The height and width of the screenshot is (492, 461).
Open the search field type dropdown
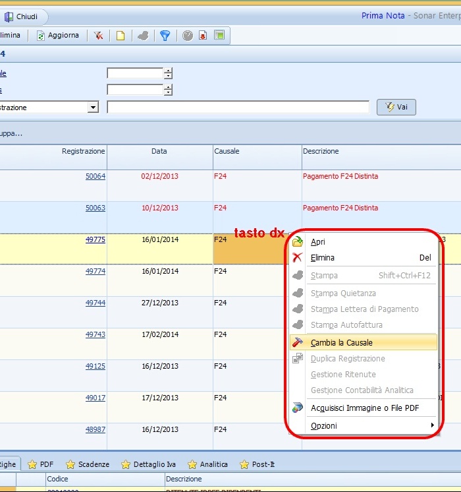click(x=93, y=108)
